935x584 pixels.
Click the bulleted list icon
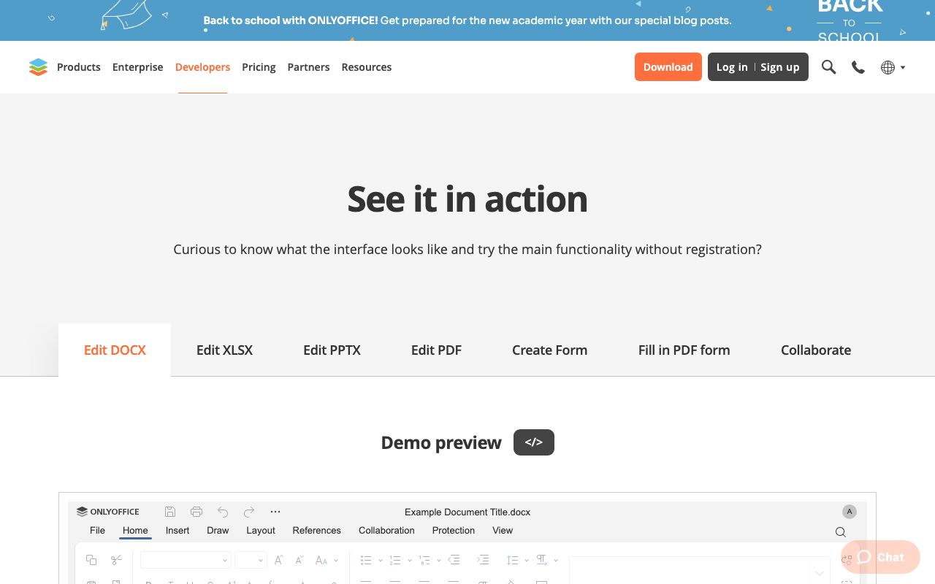[366, 560]
